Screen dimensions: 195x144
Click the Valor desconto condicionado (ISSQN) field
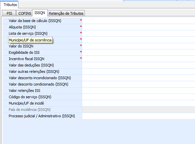point(139,84)
